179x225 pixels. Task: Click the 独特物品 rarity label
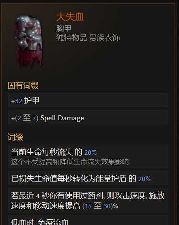coord(71,38)
